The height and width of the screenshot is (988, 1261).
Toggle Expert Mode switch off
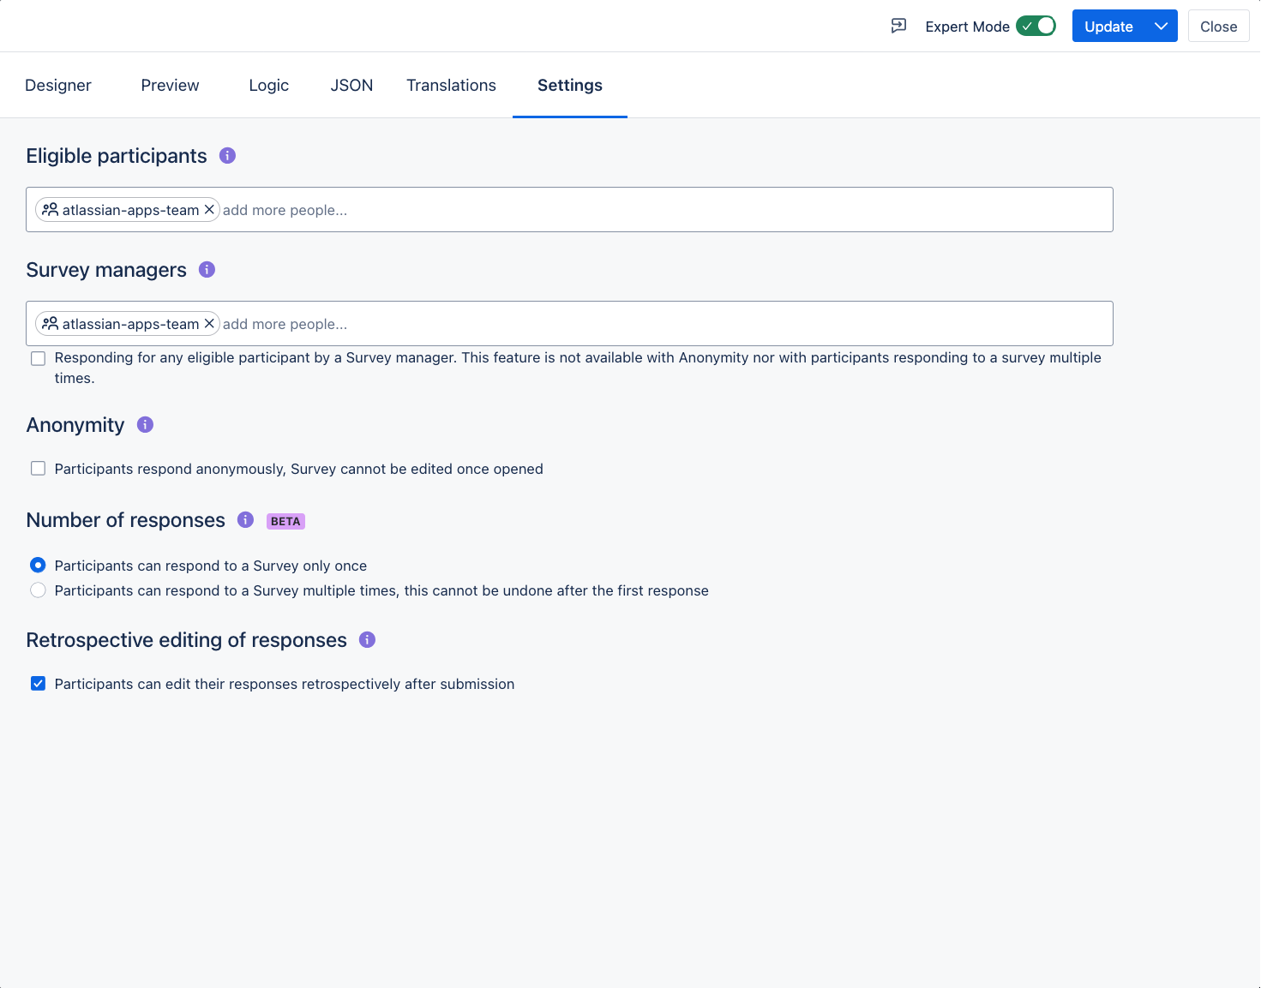1036,26
